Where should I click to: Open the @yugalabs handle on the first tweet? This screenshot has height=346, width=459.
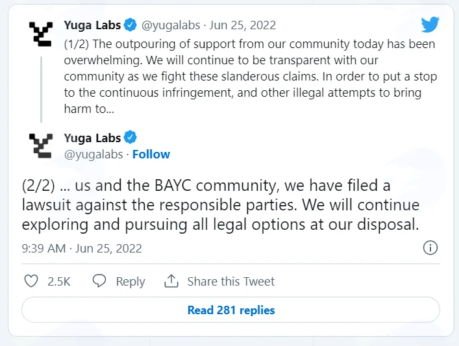pos(171,25)
